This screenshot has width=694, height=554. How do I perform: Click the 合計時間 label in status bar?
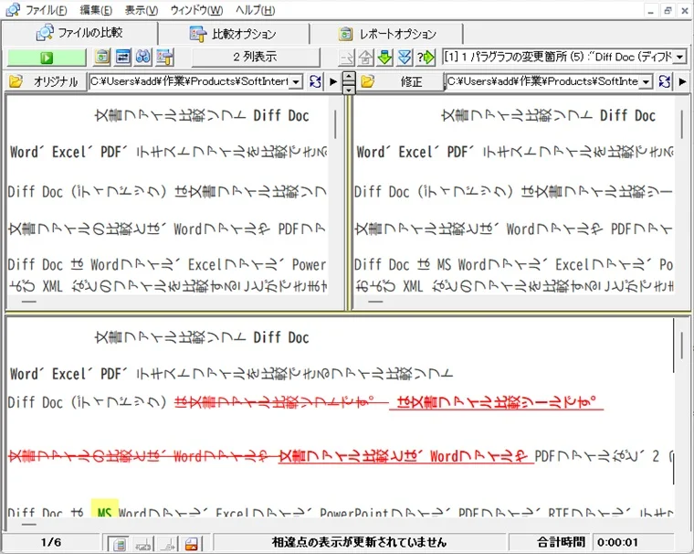coord(561,542)
